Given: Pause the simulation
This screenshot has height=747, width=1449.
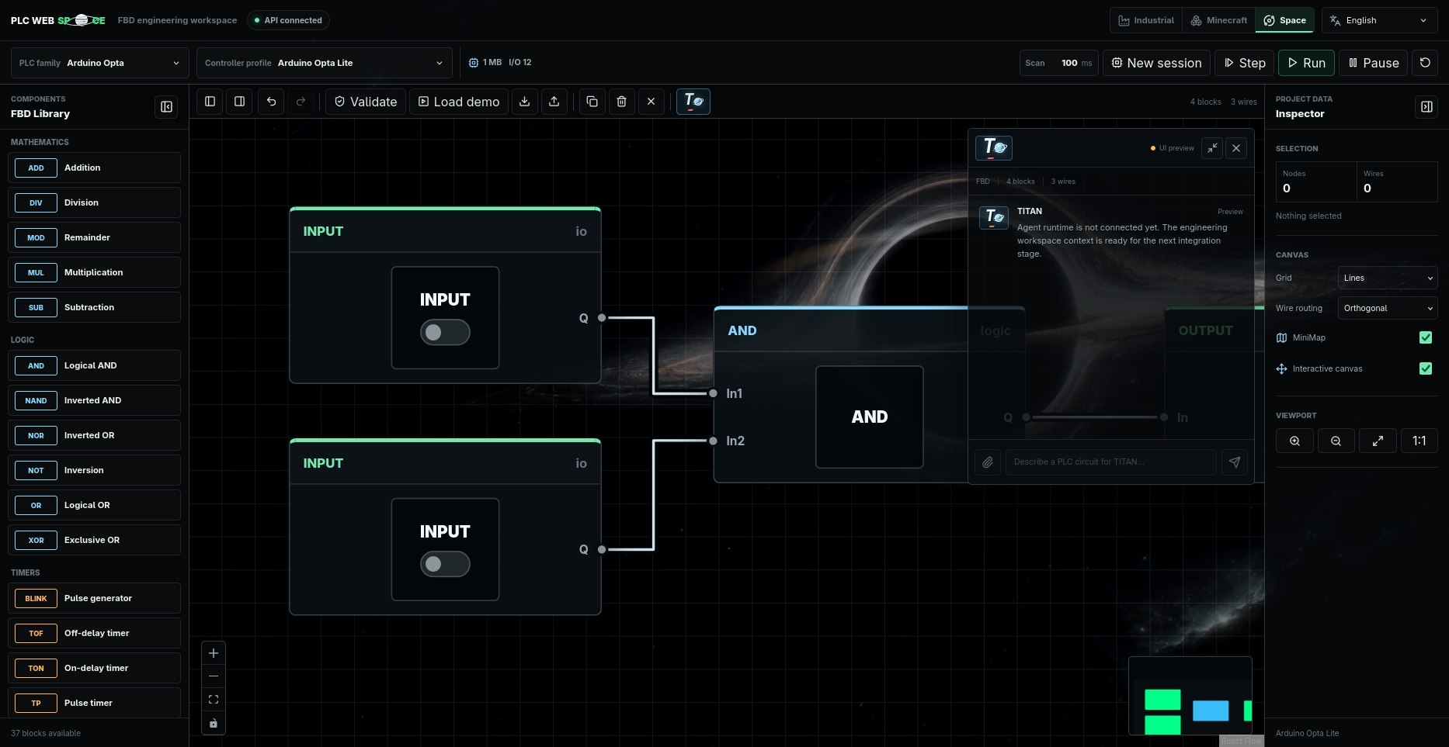Looking at the screenshot, I should coord(1373,63).
